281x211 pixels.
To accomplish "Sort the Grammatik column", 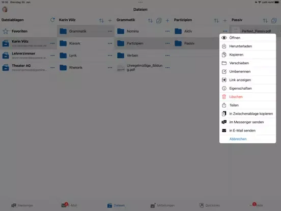I will (150, 20).
